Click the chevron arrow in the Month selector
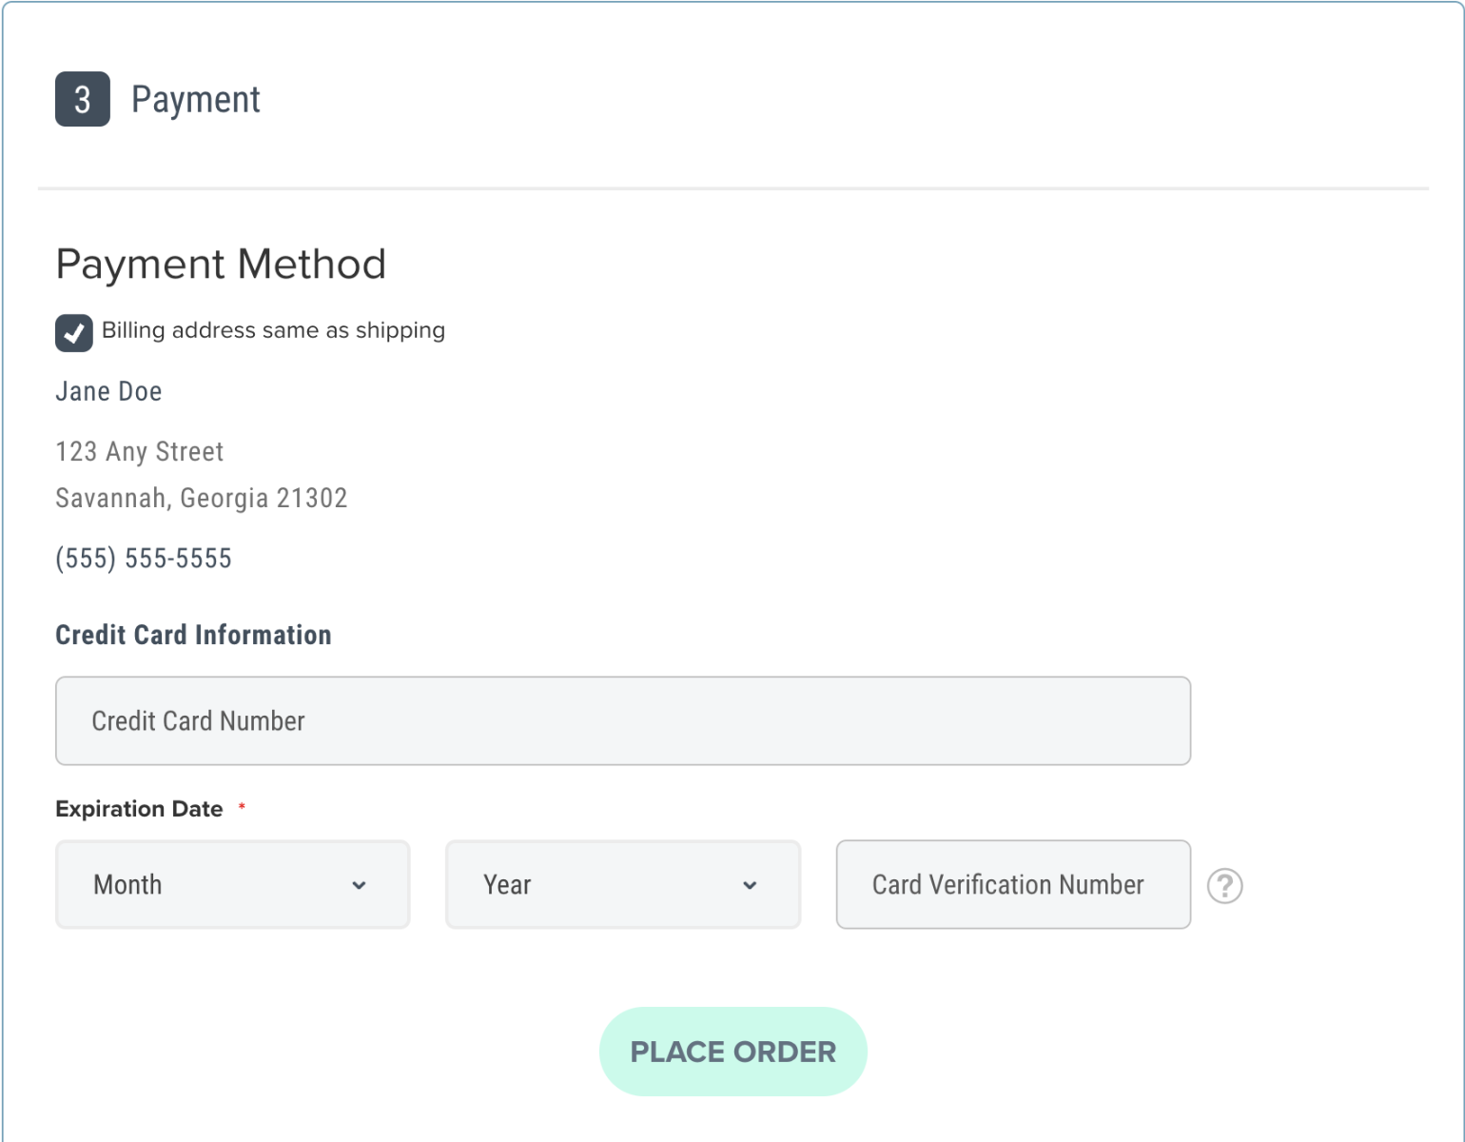1465x1142 pixels. click(x=359, y=886)
